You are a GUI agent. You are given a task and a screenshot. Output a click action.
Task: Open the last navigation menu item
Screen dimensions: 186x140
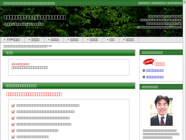point(129,40)
